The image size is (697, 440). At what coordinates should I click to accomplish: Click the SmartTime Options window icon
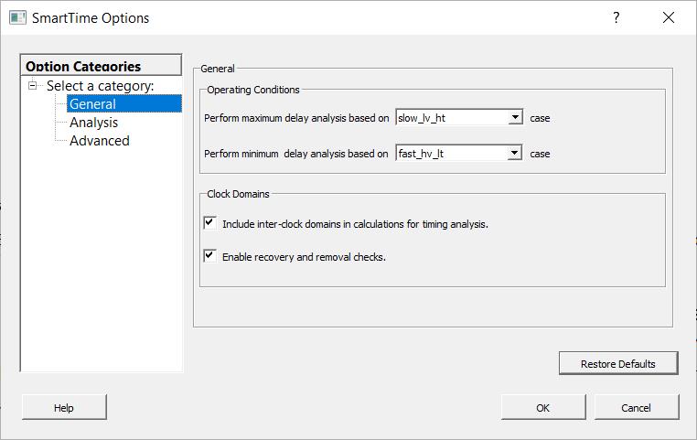17,17
